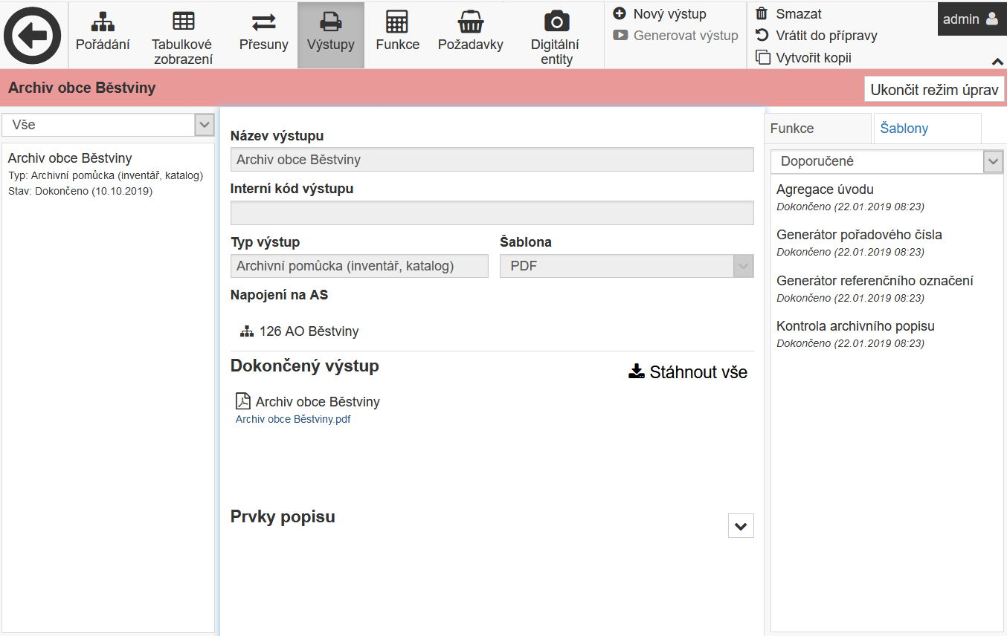1007x636 pixels.
Task: Click Ukončit režim úprav button
Action: [934, 90]
